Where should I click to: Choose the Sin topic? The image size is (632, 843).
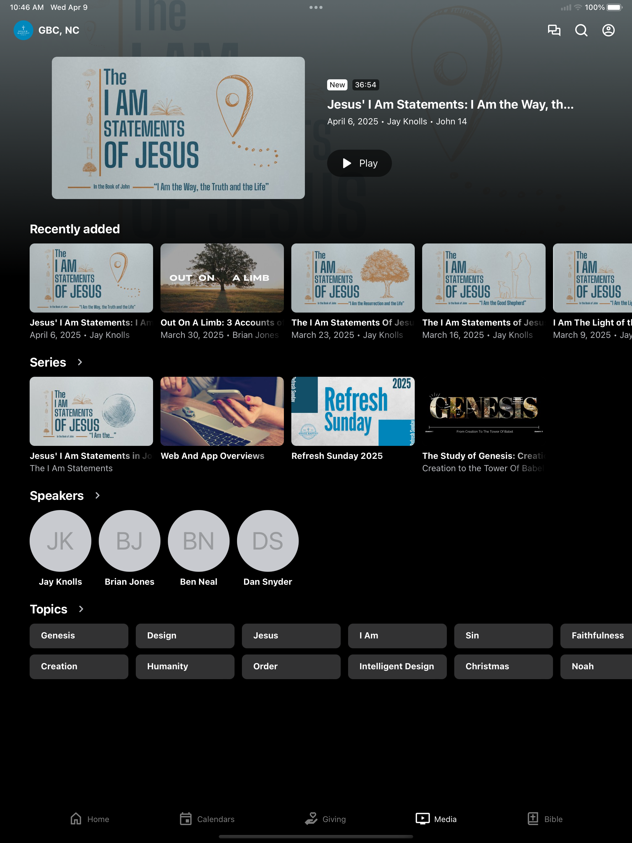pos(504,636)
